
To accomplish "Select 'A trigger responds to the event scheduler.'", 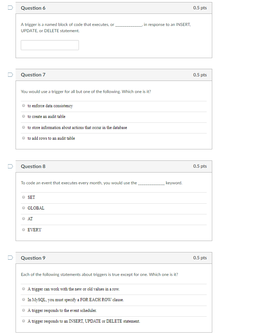I will tap(23, 310).
